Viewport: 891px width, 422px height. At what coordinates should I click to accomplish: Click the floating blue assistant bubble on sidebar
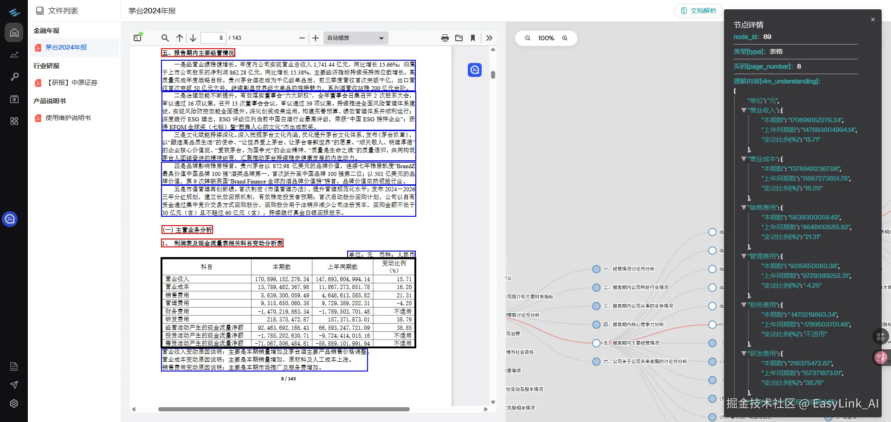[x=10, y=219]
